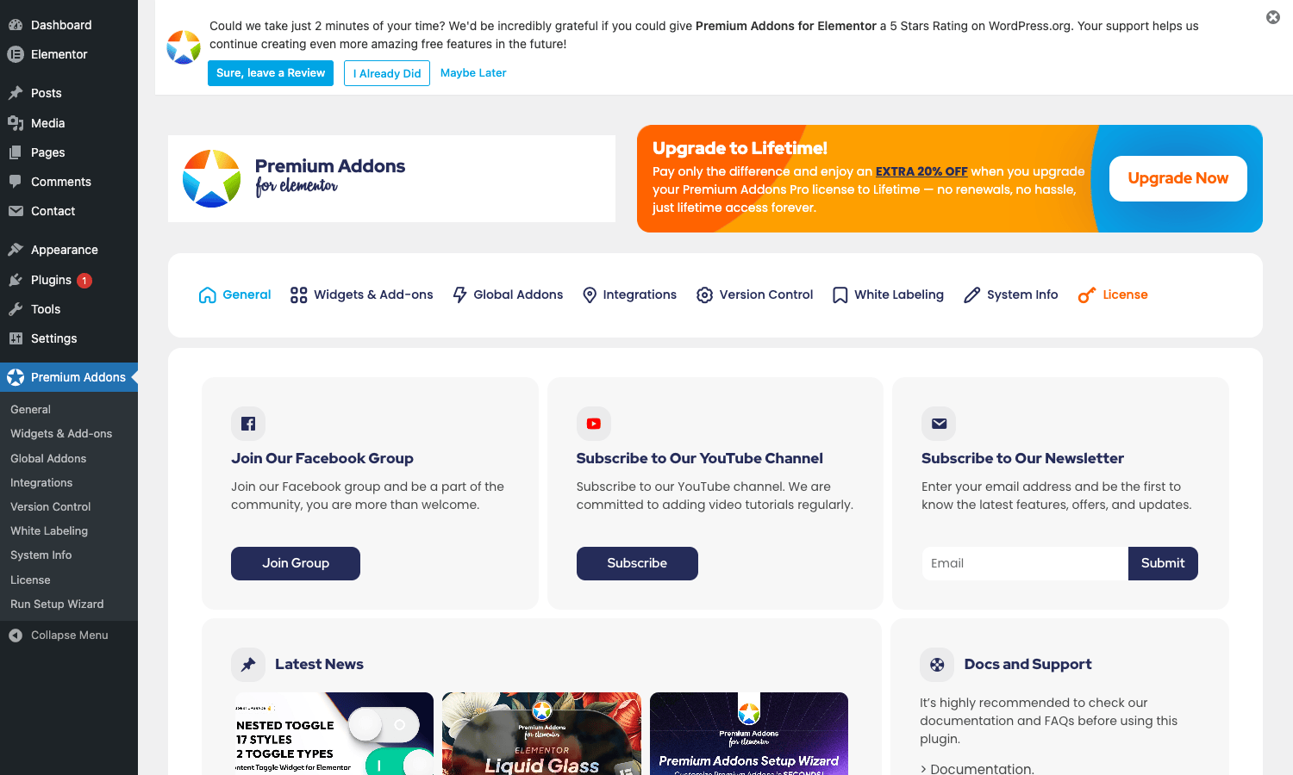Switch to the General tab
1293x775 pixels.
(x=234, y=294)
